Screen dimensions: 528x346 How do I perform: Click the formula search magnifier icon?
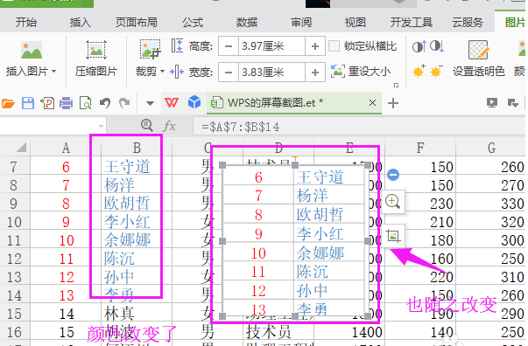click(x=147, y=126)
